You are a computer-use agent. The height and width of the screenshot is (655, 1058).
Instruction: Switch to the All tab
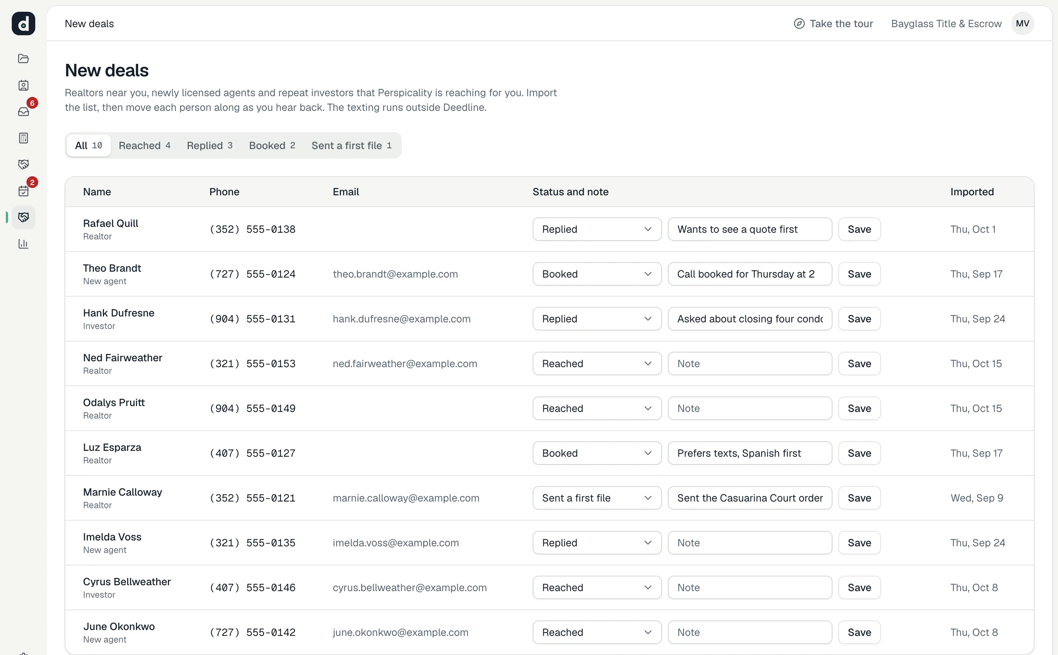tap(89, 145)
